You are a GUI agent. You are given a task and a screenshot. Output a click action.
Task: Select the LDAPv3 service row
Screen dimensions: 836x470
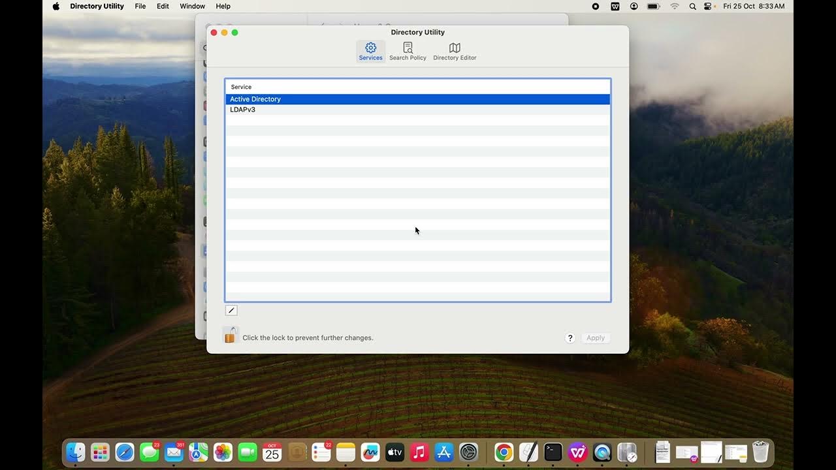point(418,110)
